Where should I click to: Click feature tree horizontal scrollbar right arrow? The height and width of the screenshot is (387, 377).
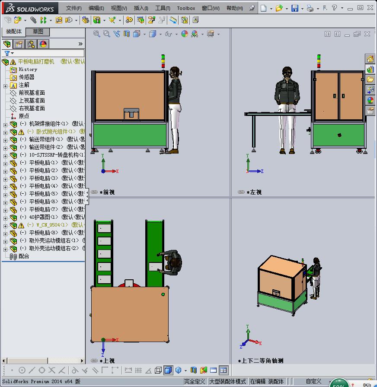pyautogui.click(x=82, y=361)
